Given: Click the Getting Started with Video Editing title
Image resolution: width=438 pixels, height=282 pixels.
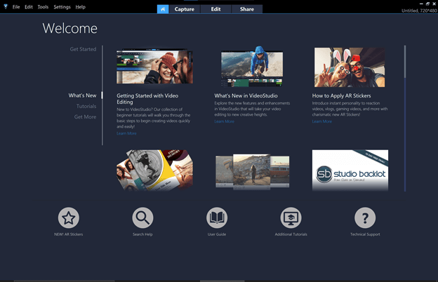Looking at the screenshot, I should (147, 99).
